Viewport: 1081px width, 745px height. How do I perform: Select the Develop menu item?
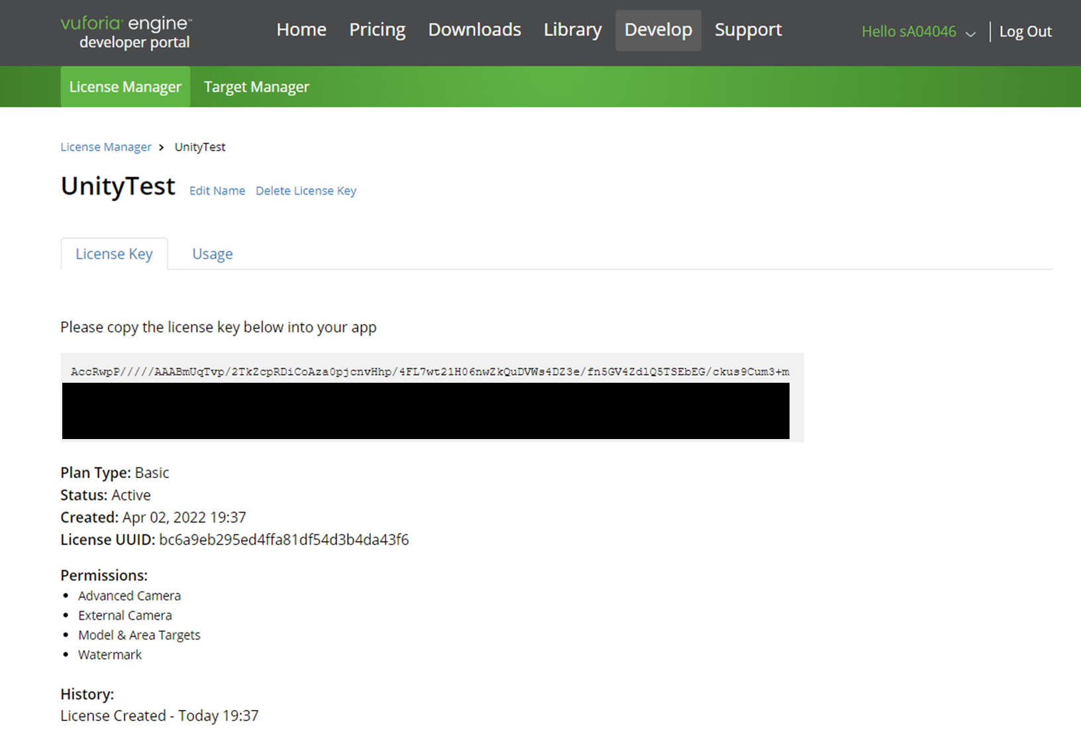[x=658, y=30]
